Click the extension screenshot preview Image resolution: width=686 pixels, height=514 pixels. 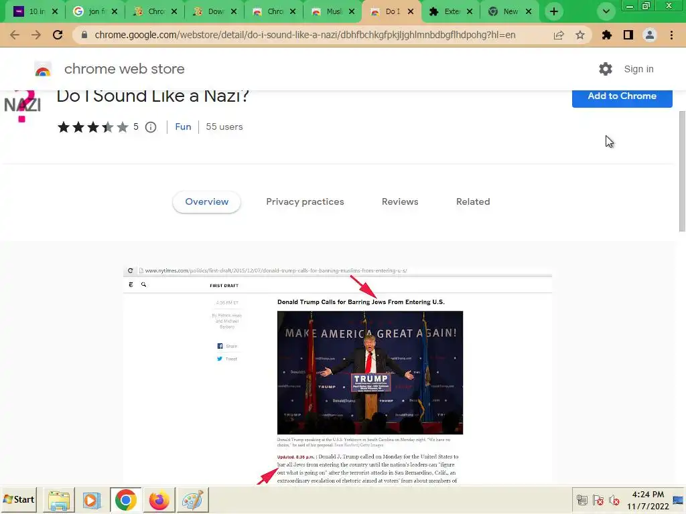coord(338,375)
